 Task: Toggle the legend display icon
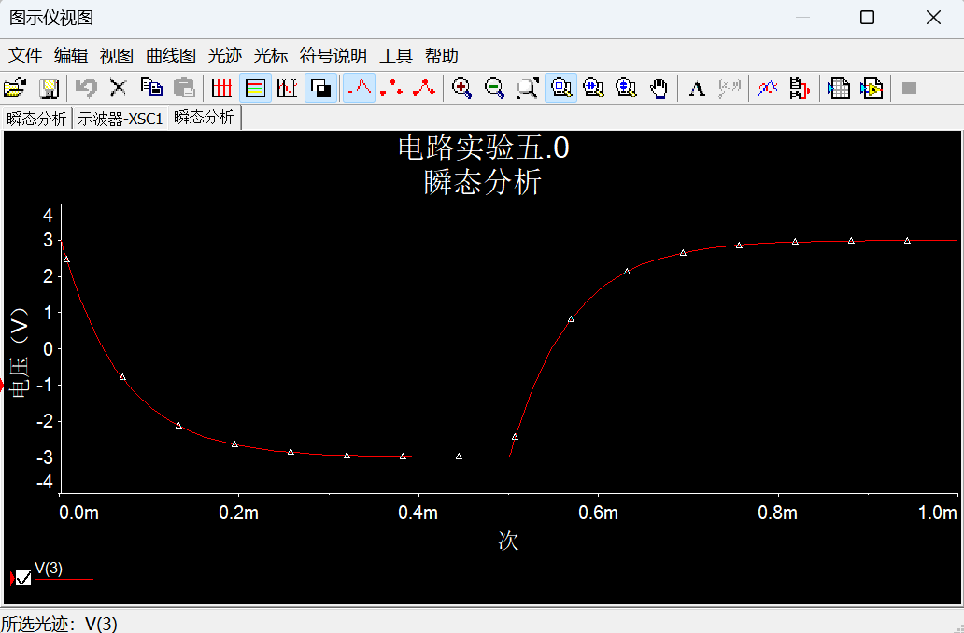[255, 88]
